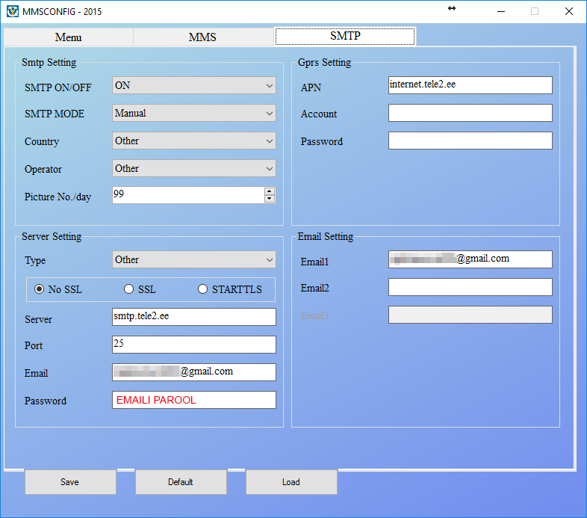Click the Port number field
The image size is (587, 518).
point(193,345)
